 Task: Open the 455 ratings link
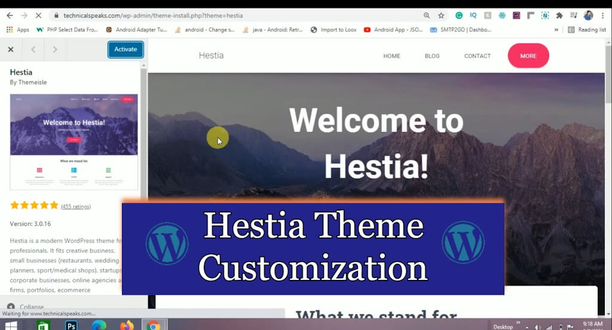[76, 206]
